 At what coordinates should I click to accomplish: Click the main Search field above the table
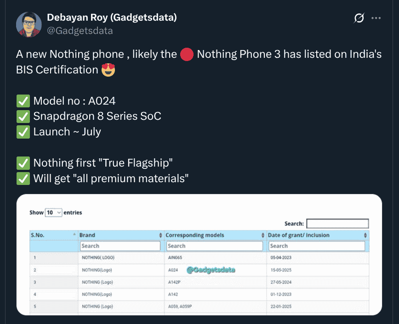(x=337, y=223)
